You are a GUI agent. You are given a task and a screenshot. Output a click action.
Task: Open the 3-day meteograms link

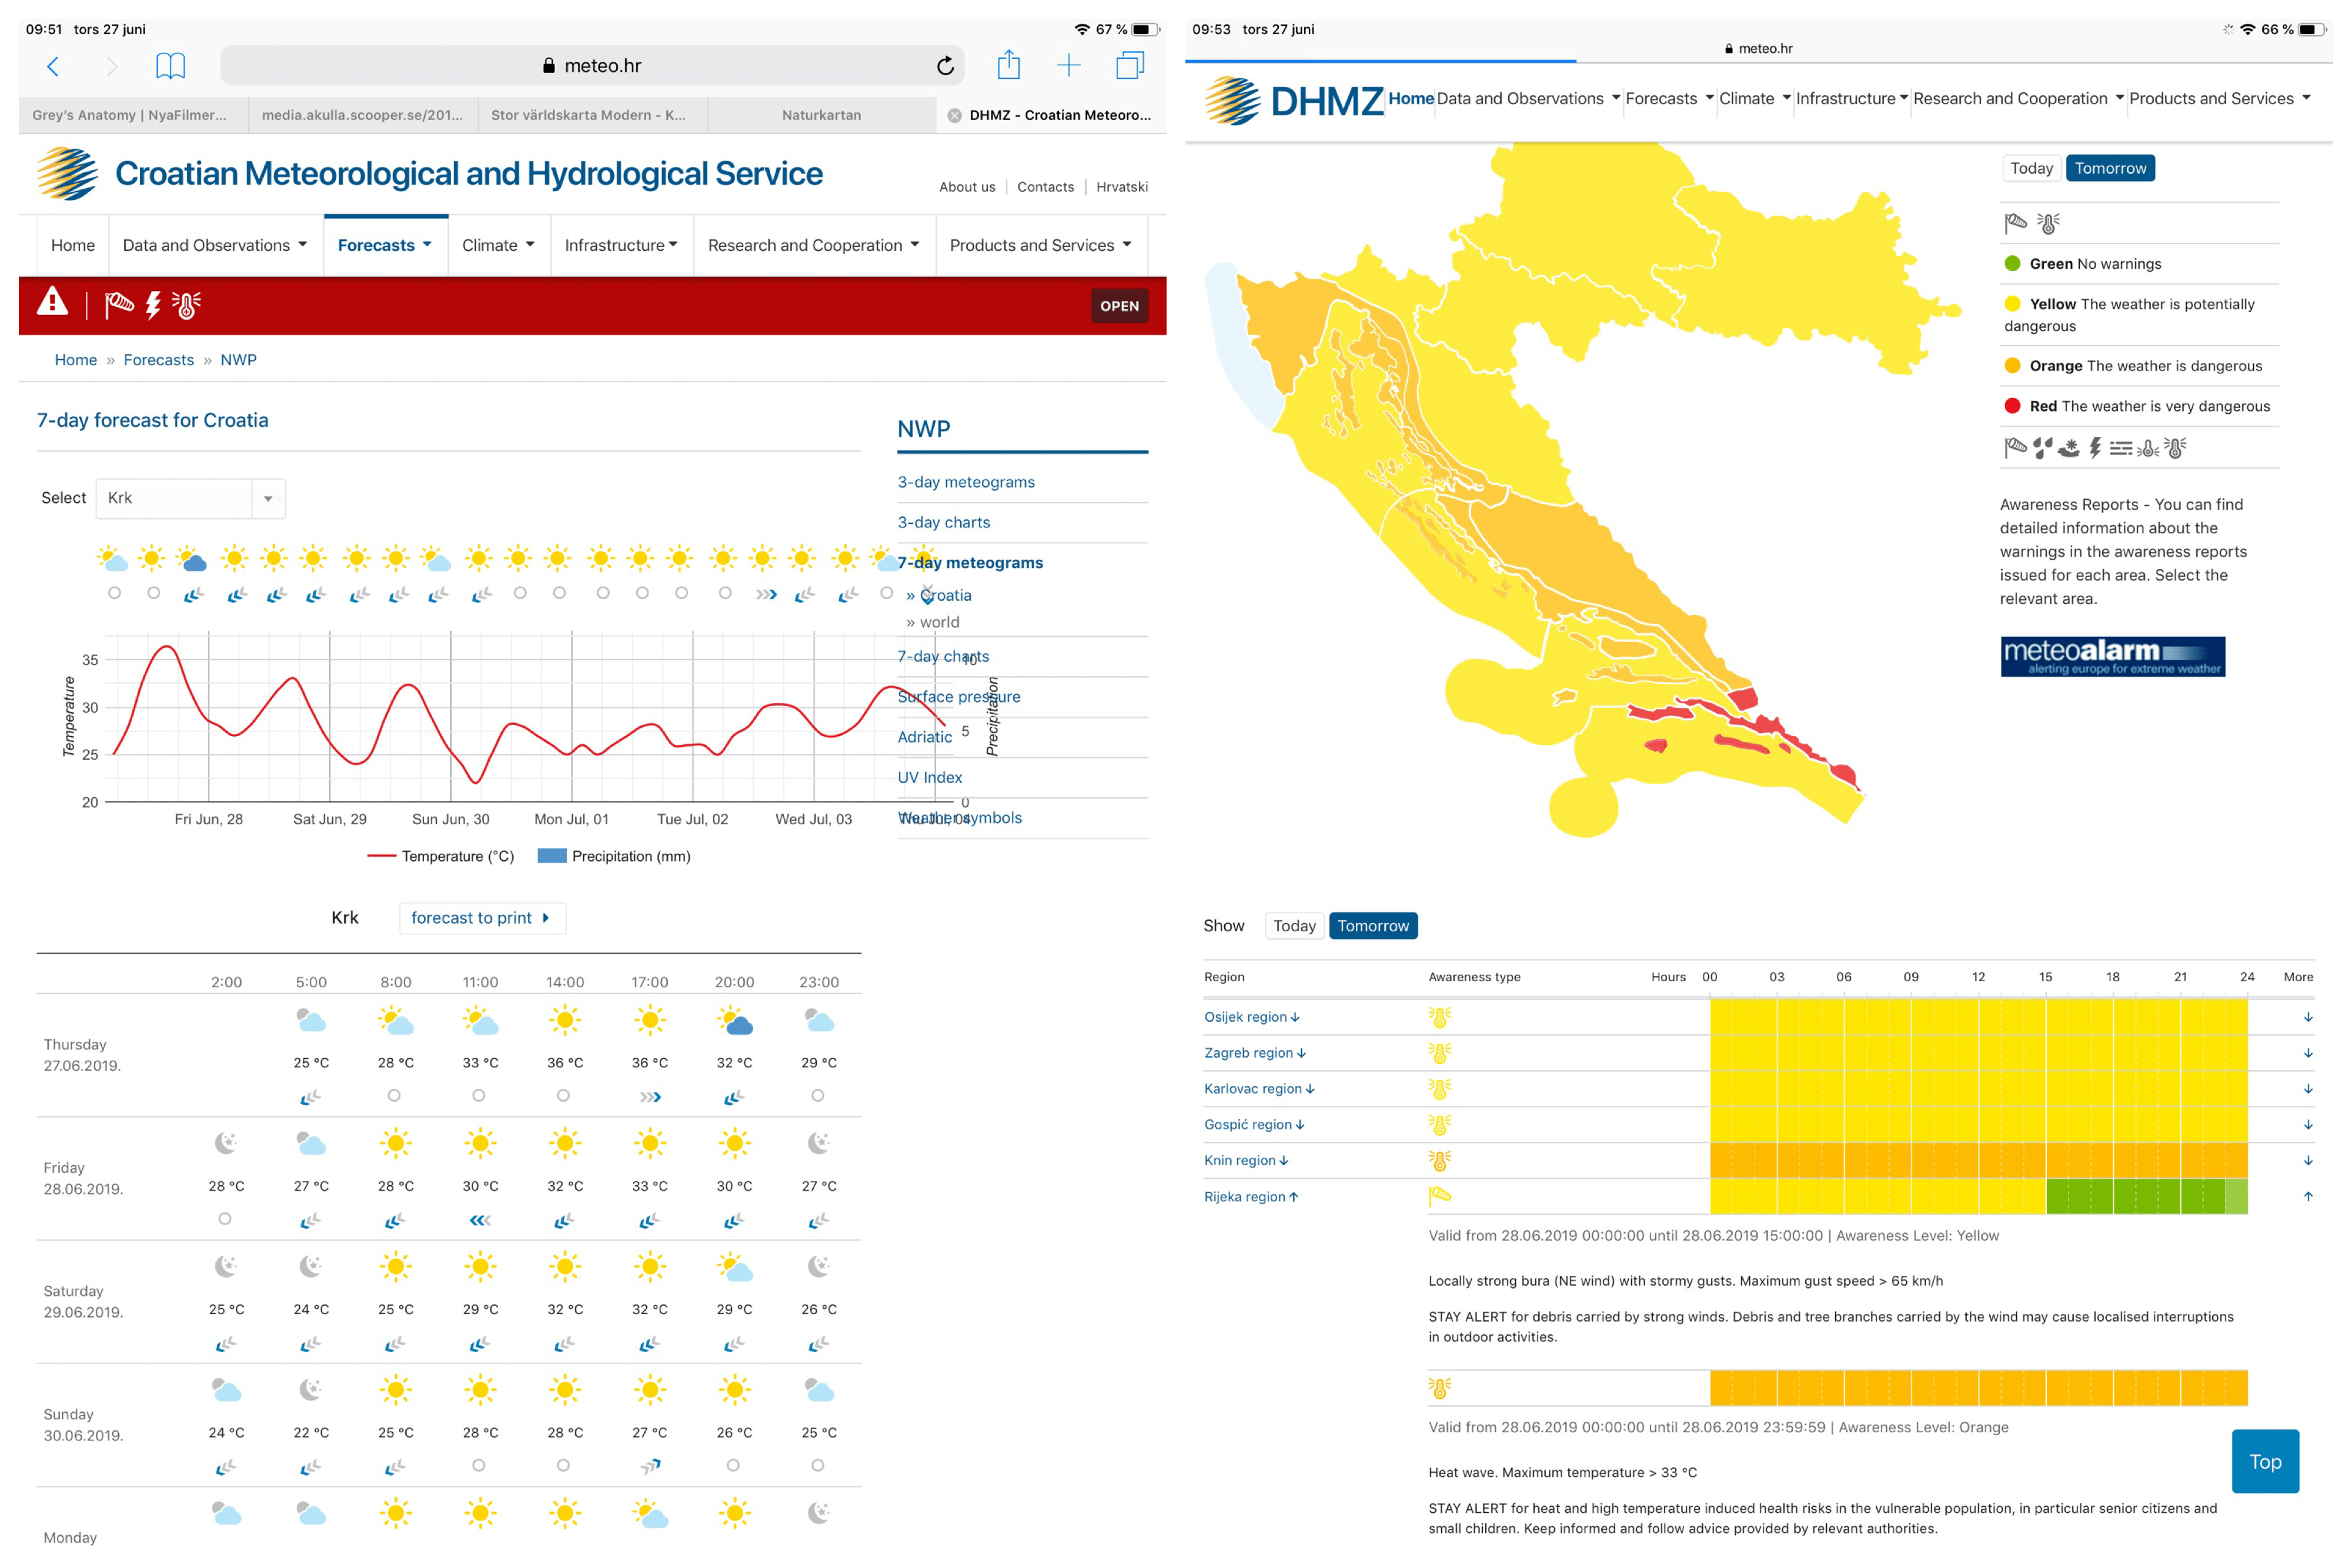click(x=965, y=482)
